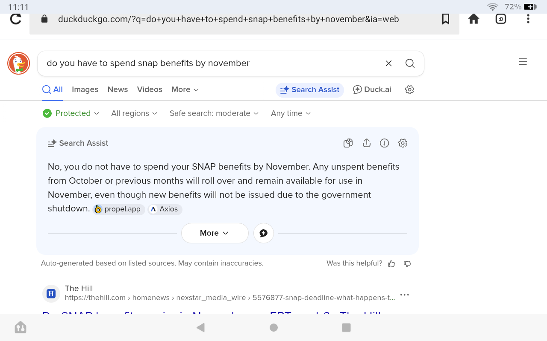The image size is (547, 341).
Task: Open the propel.app source link
Action: coord(118,209)
